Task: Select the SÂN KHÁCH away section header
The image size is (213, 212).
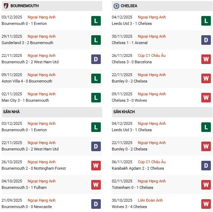Action: click(124, 112)
